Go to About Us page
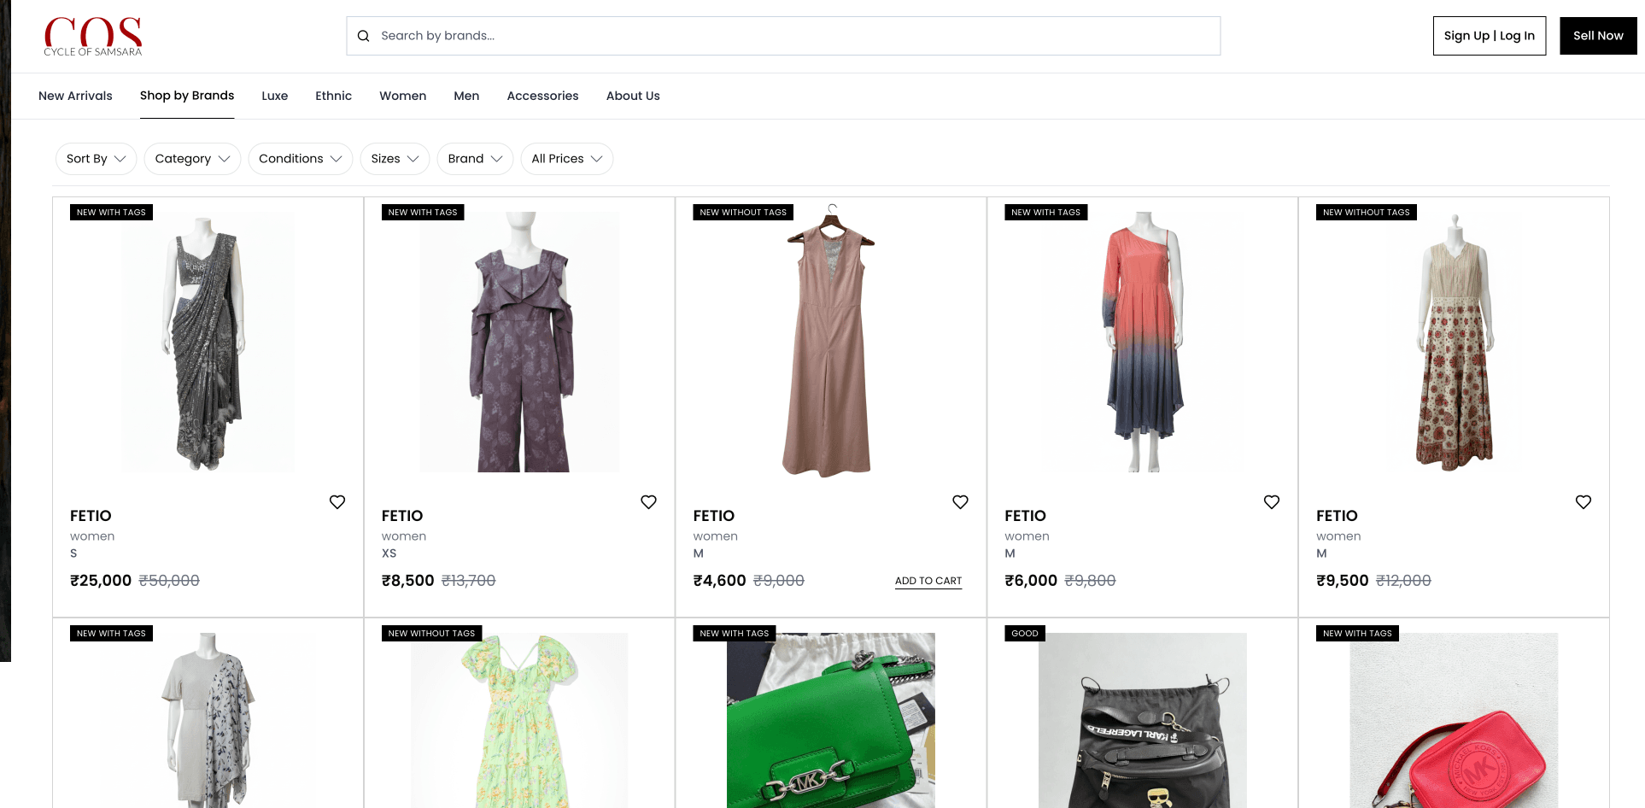The image size is (1645, 808). click(x=633, y=96)
